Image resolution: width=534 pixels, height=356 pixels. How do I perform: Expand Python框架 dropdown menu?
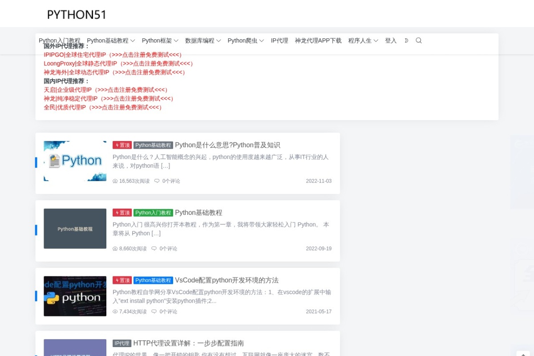tap(160, 40)
